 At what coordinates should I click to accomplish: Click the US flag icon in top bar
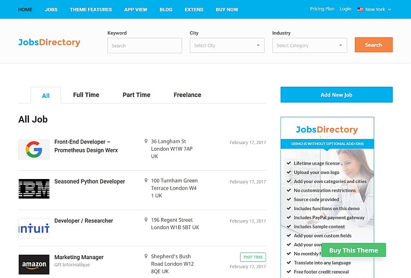(360, 9)
